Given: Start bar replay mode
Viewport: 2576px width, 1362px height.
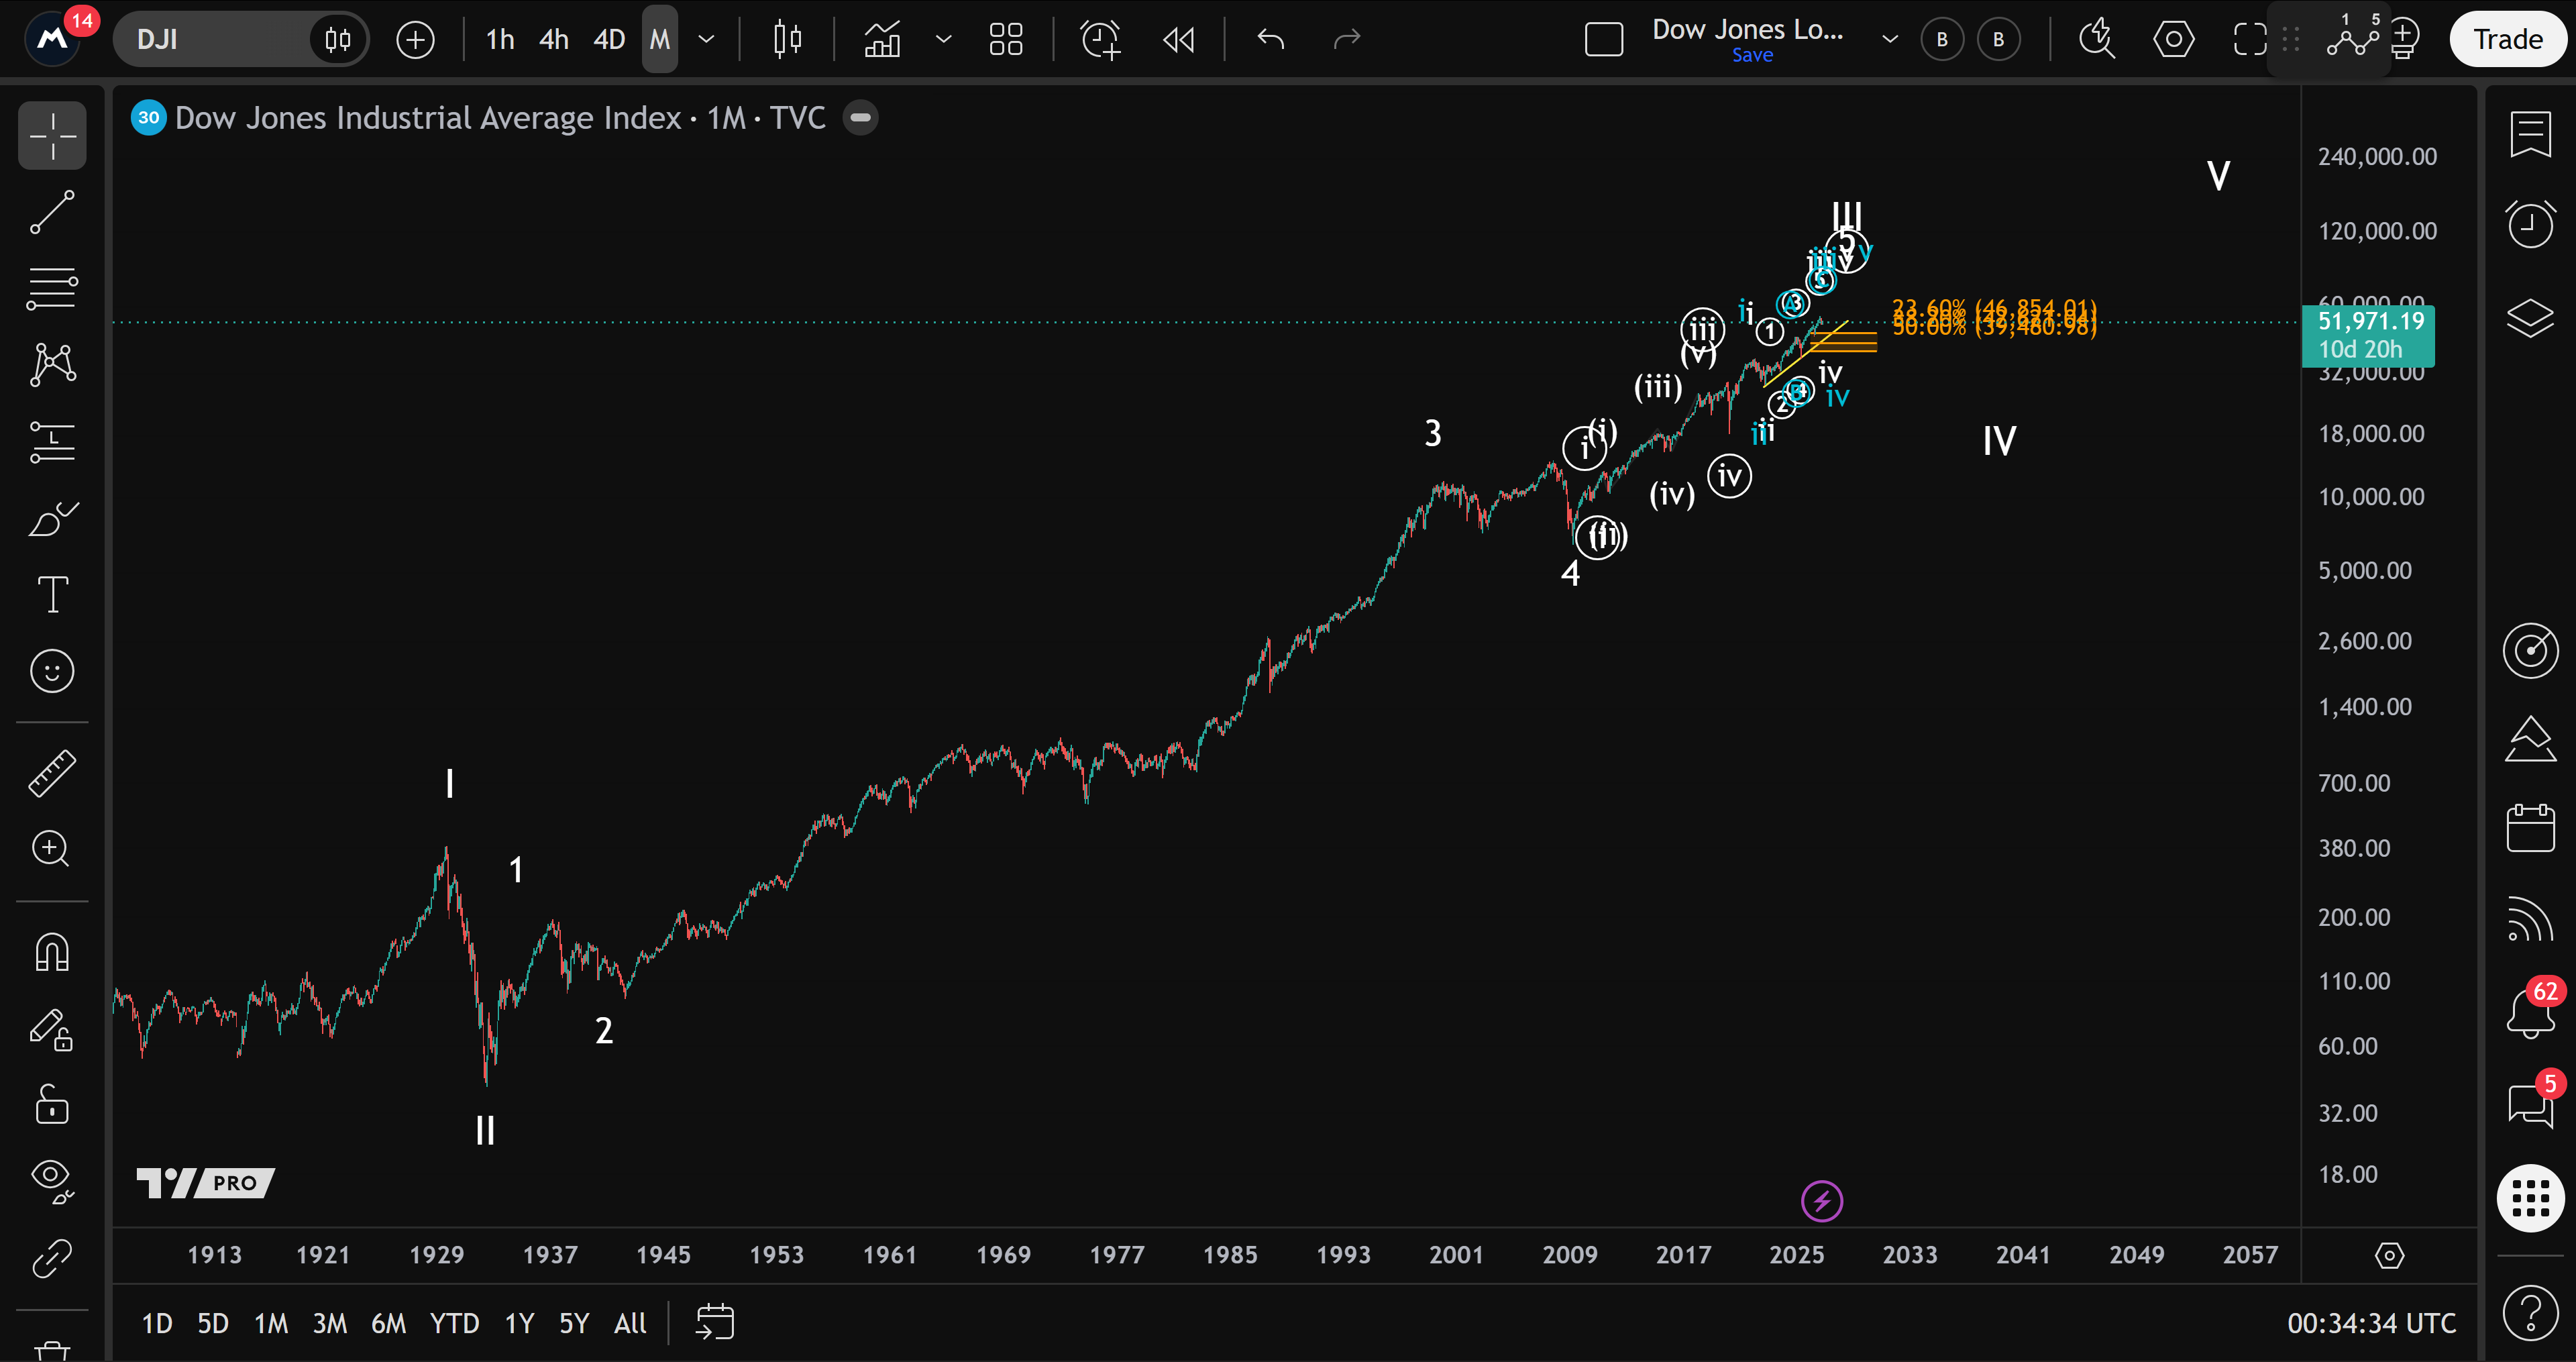Looking at the screenshot, I should tap(1179, 40).
